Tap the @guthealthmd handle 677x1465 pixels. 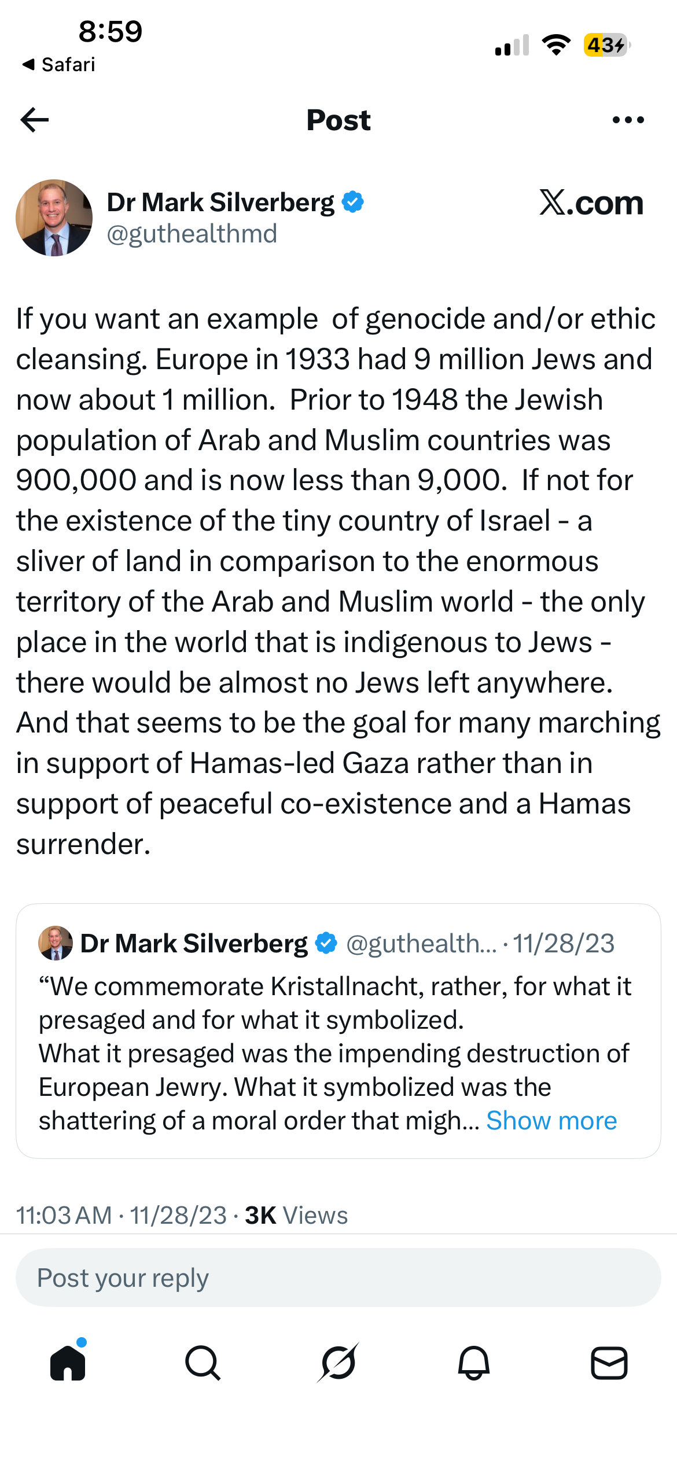coord(192,234)
